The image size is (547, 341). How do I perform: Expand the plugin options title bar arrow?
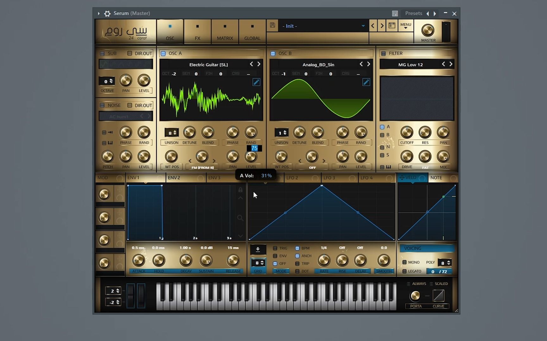[99, 14]
